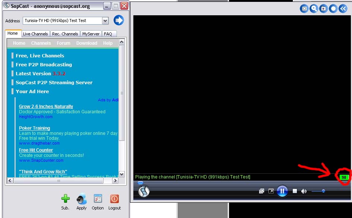Click the volume slider handle

[323, 191]
